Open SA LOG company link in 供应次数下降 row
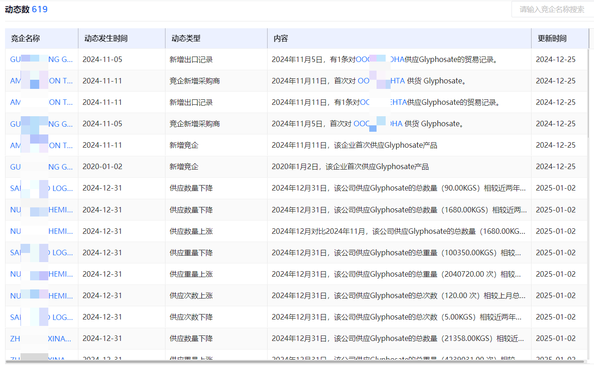The image size is (594, 366). click(x=41, y=317)
